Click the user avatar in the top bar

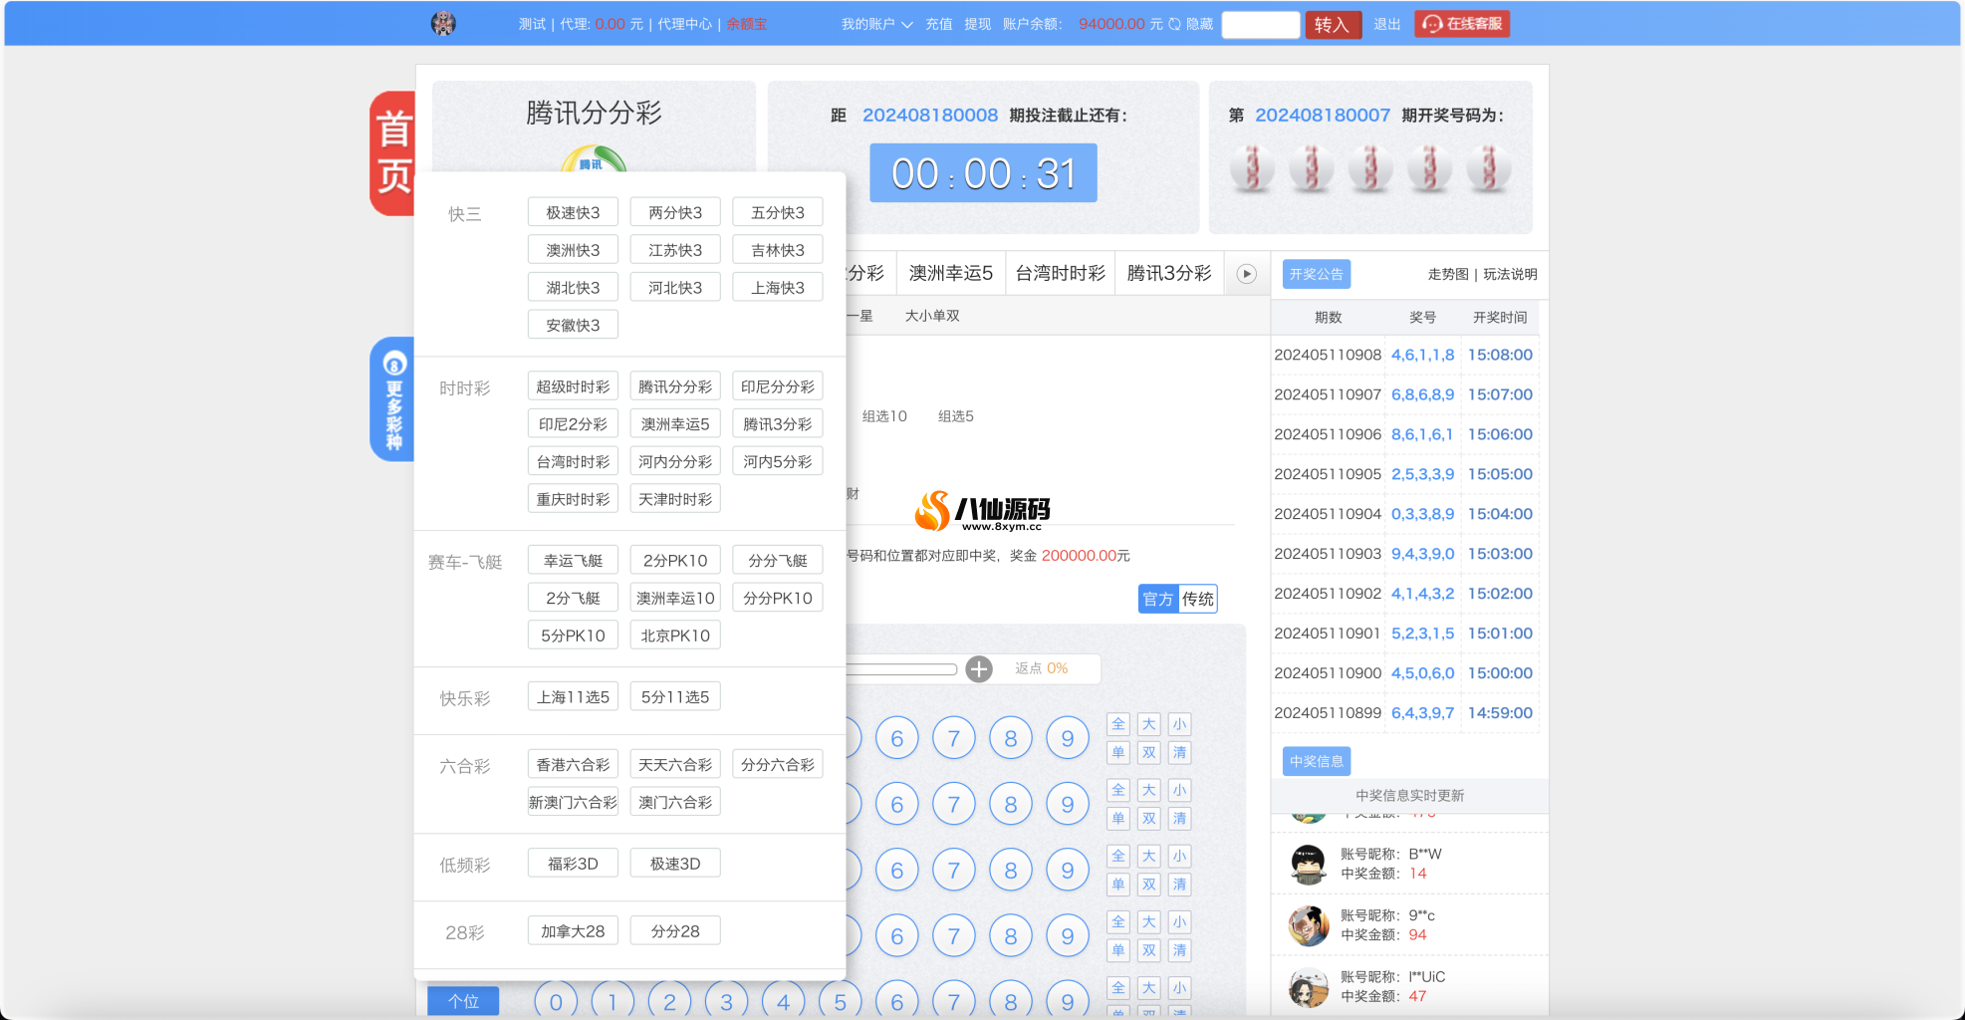(x=443, y=23)
